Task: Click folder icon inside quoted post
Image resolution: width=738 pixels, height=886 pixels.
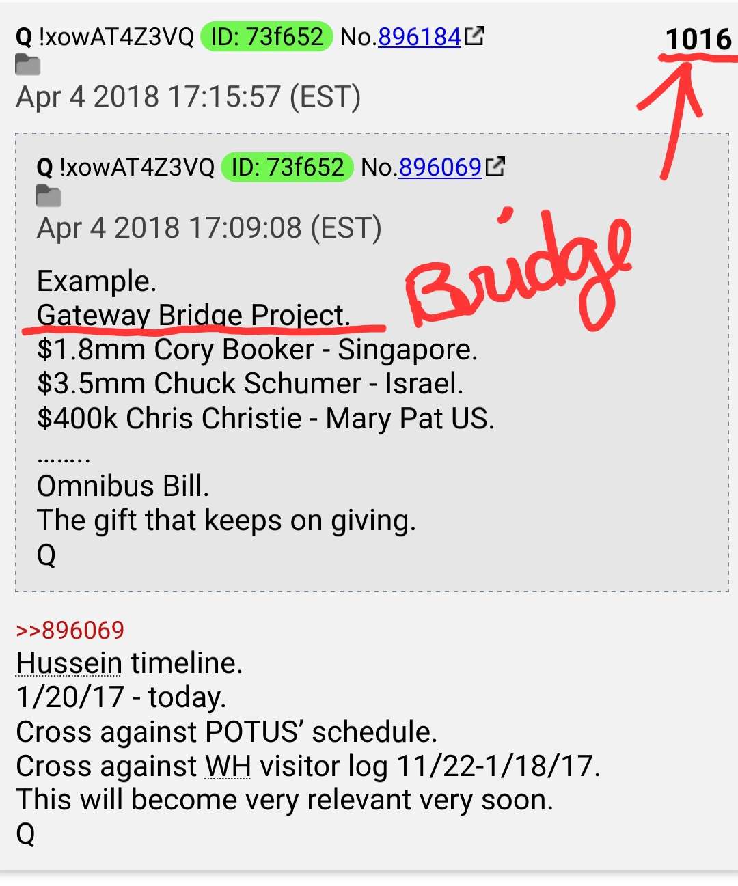Action: pyautogui.click(x=49, y=196)
